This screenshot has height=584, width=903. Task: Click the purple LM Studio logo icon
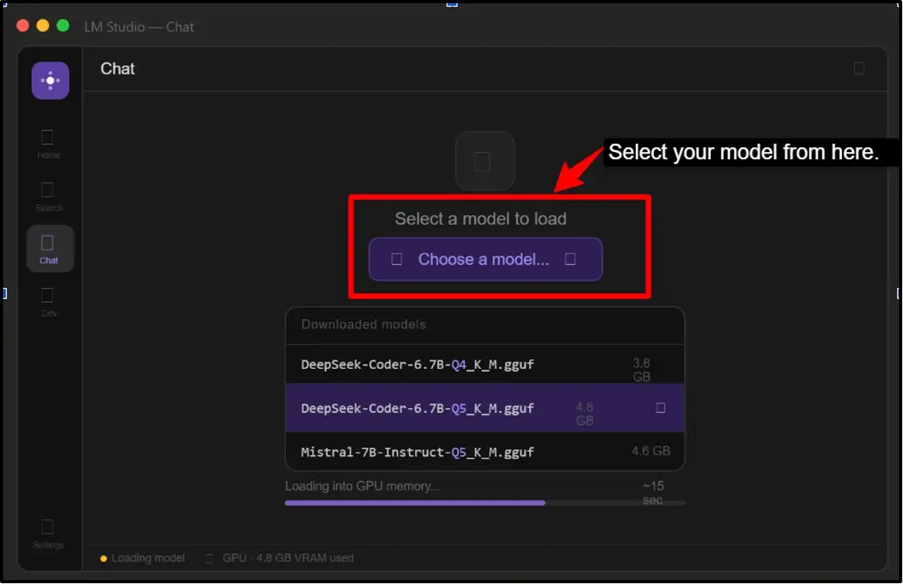pyautogui.click(x=50, y=80)
